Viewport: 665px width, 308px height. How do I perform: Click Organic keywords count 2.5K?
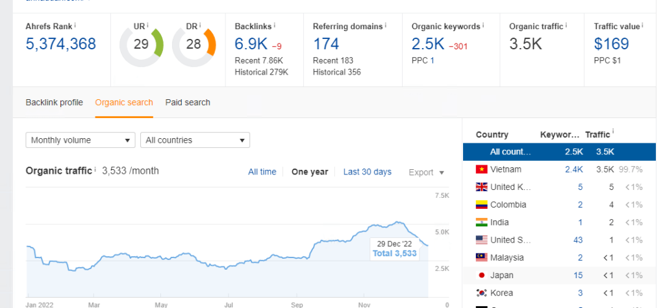click(x=427, y=44)
